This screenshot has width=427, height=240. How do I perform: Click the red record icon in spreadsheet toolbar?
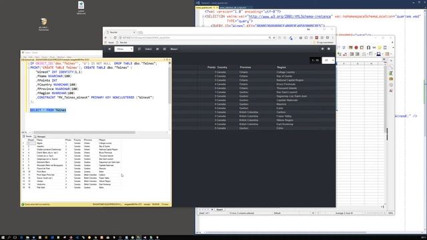tap(356, 47)
